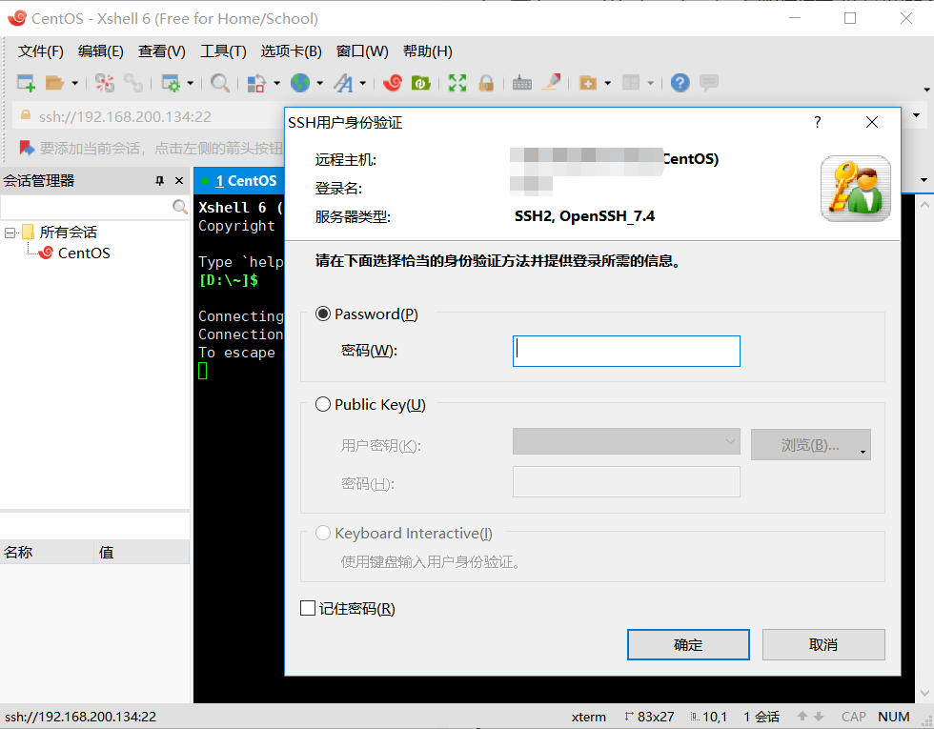Viewport: 934px width, 729px height.
Task: Click the 值 column header
Action: click(x=142, y=552)
